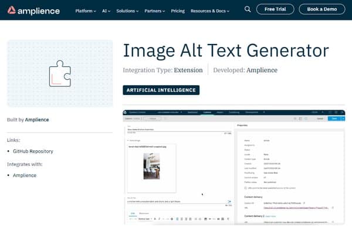The width and height of the screenshot is (352, 230).
Task: Click the kitchen photo in product screenshot
Action: coord(151,166)
